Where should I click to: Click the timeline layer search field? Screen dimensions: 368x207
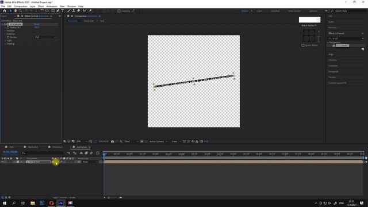43,153
